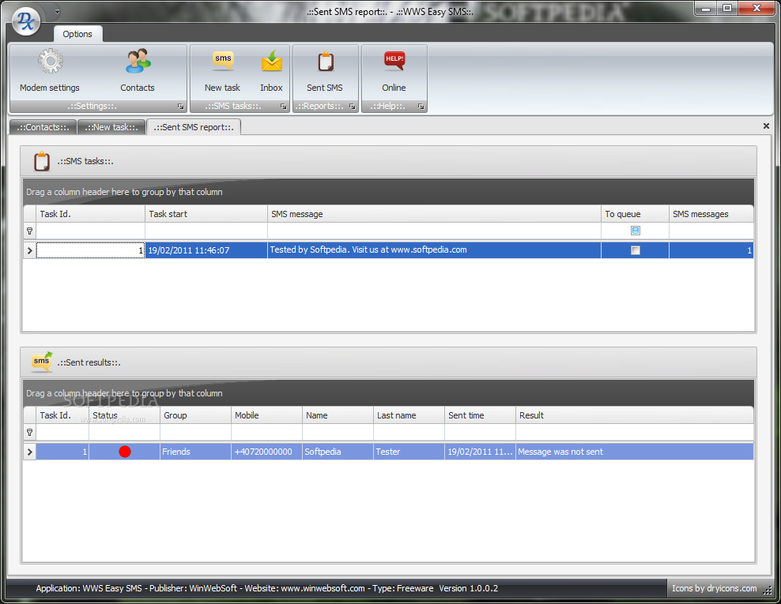Close the current tab with X button
The height and width of the screenshot is (604, 781).
click(x=766, y=126)
